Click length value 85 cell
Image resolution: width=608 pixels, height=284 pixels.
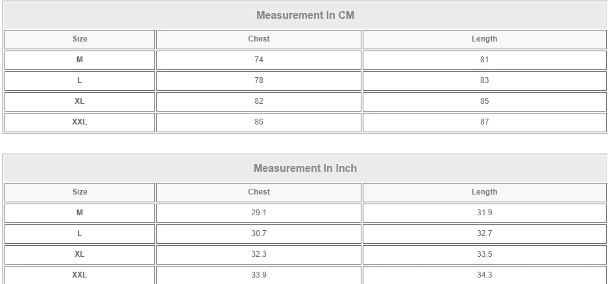click(484, 101)
